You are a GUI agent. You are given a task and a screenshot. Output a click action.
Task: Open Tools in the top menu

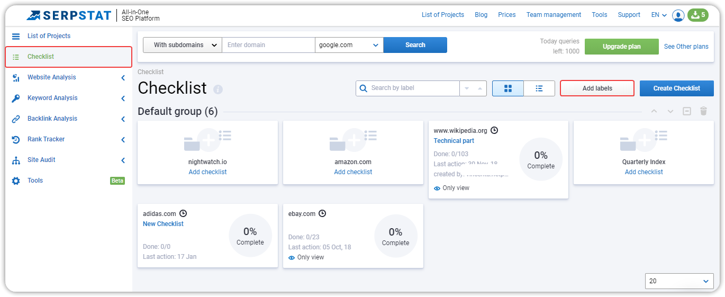point(600,15)
